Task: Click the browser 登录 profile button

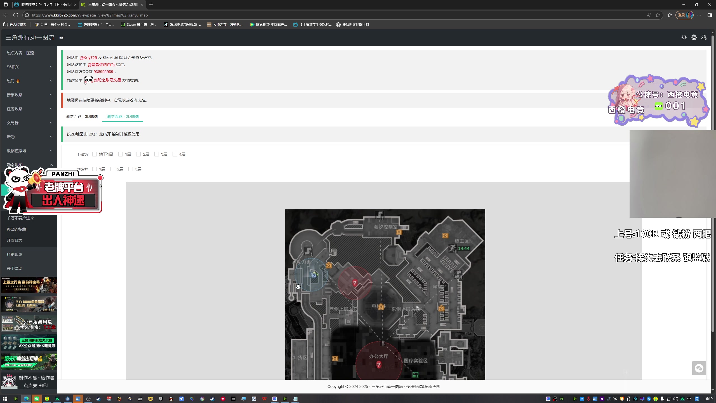Action: click(x=685, y=15)
